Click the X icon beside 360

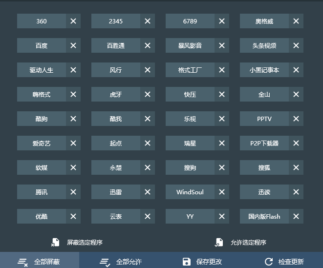point(73,21)
